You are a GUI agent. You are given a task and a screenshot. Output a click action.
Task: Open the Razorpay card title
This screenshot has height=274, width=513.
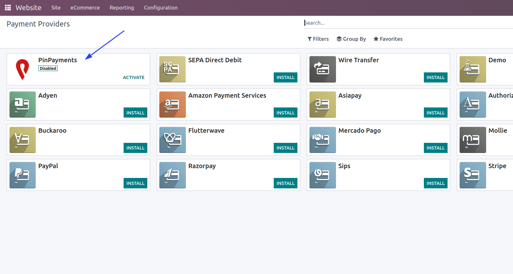(x=202, y=166)
